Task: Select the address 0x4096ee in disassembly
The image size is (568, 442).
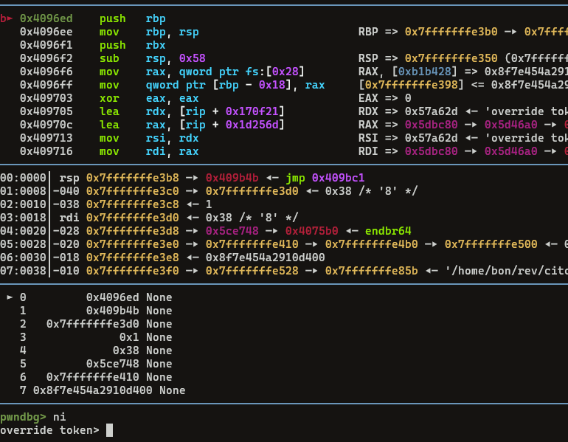Action: click(x=46, y=32)
